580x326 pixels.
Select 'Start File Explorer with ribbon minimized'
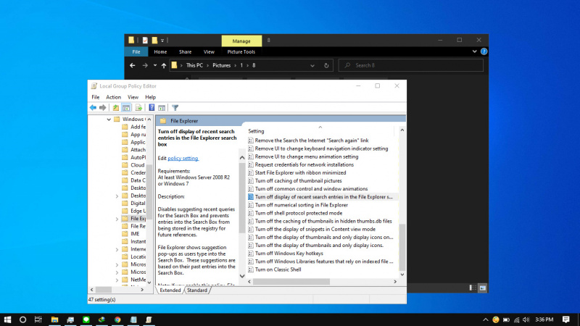tap(300, 172)
